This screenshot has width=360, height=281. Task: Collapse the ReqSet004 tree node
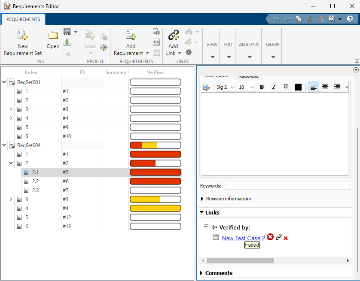(x=4, y=145)
